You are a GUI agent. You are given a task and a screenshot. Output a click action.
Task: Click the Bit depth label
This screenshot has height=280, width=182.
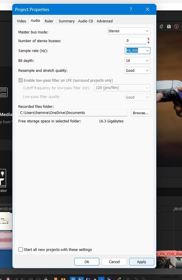(x=26, y=60)
